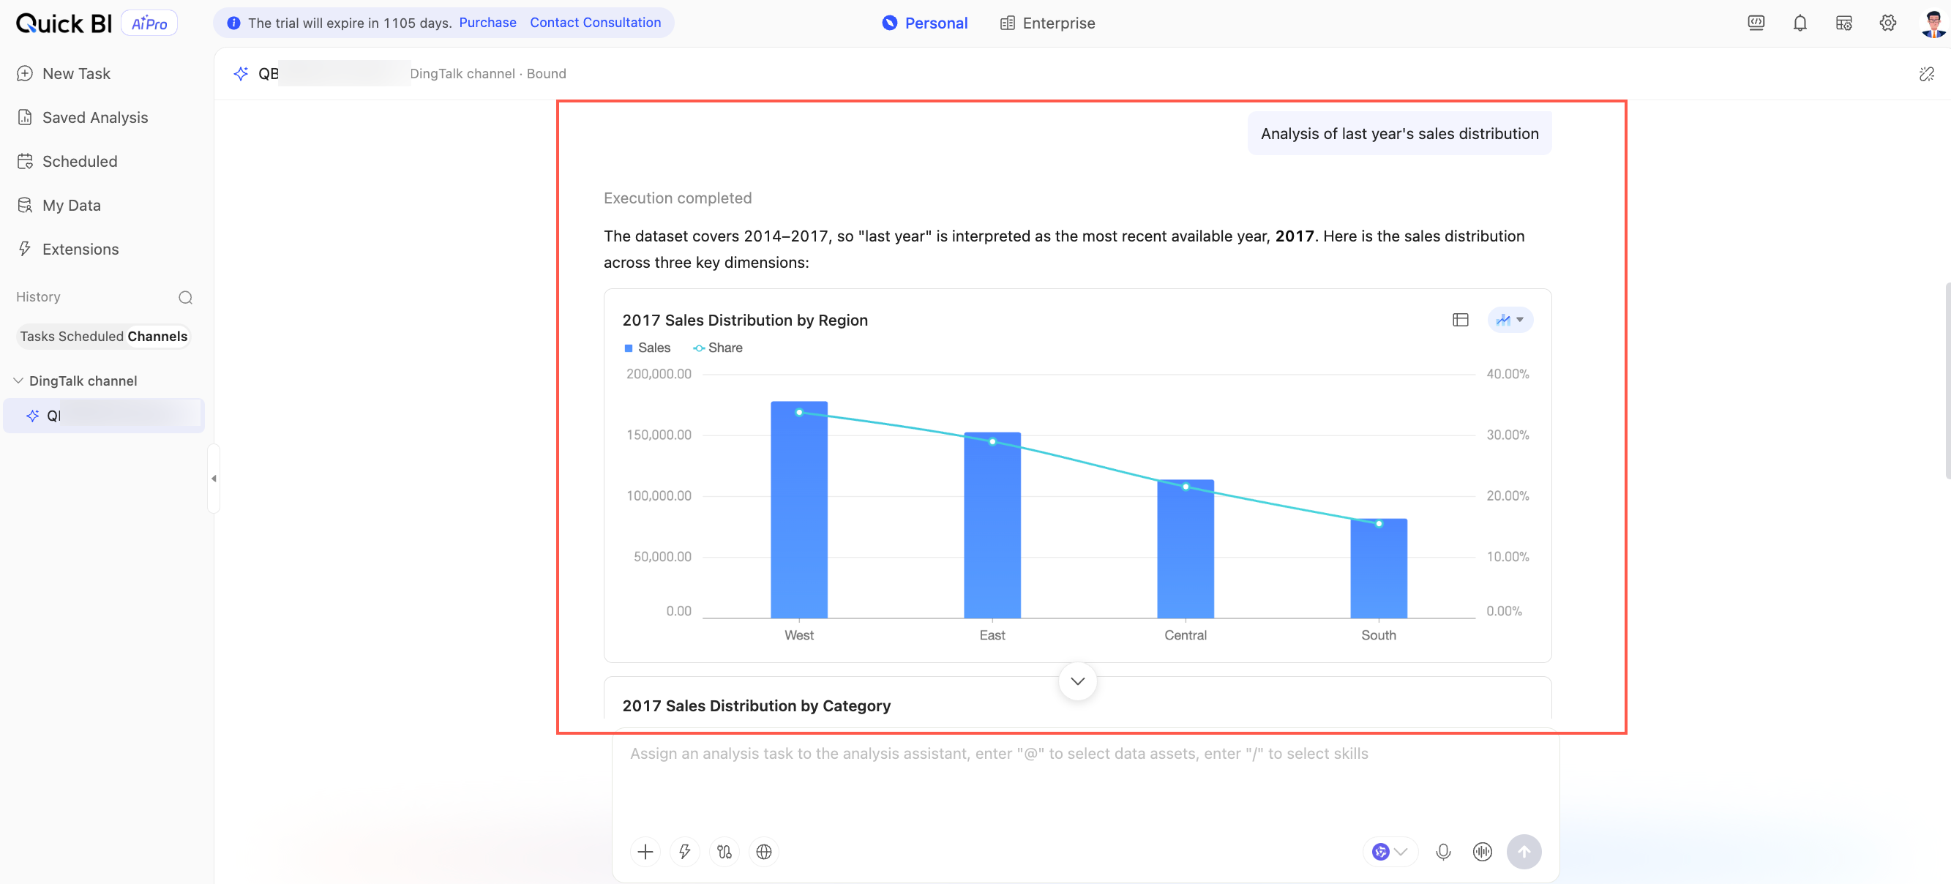The width and height of the screenshot is (1951, 884).
Task: Toggle the Share legend item
Action: [717, 348]
